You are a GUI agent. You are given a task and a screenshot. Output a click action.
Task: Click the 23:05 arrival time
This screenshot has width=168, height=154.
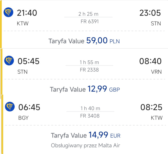pyautogui.click(x=150, y=13)
